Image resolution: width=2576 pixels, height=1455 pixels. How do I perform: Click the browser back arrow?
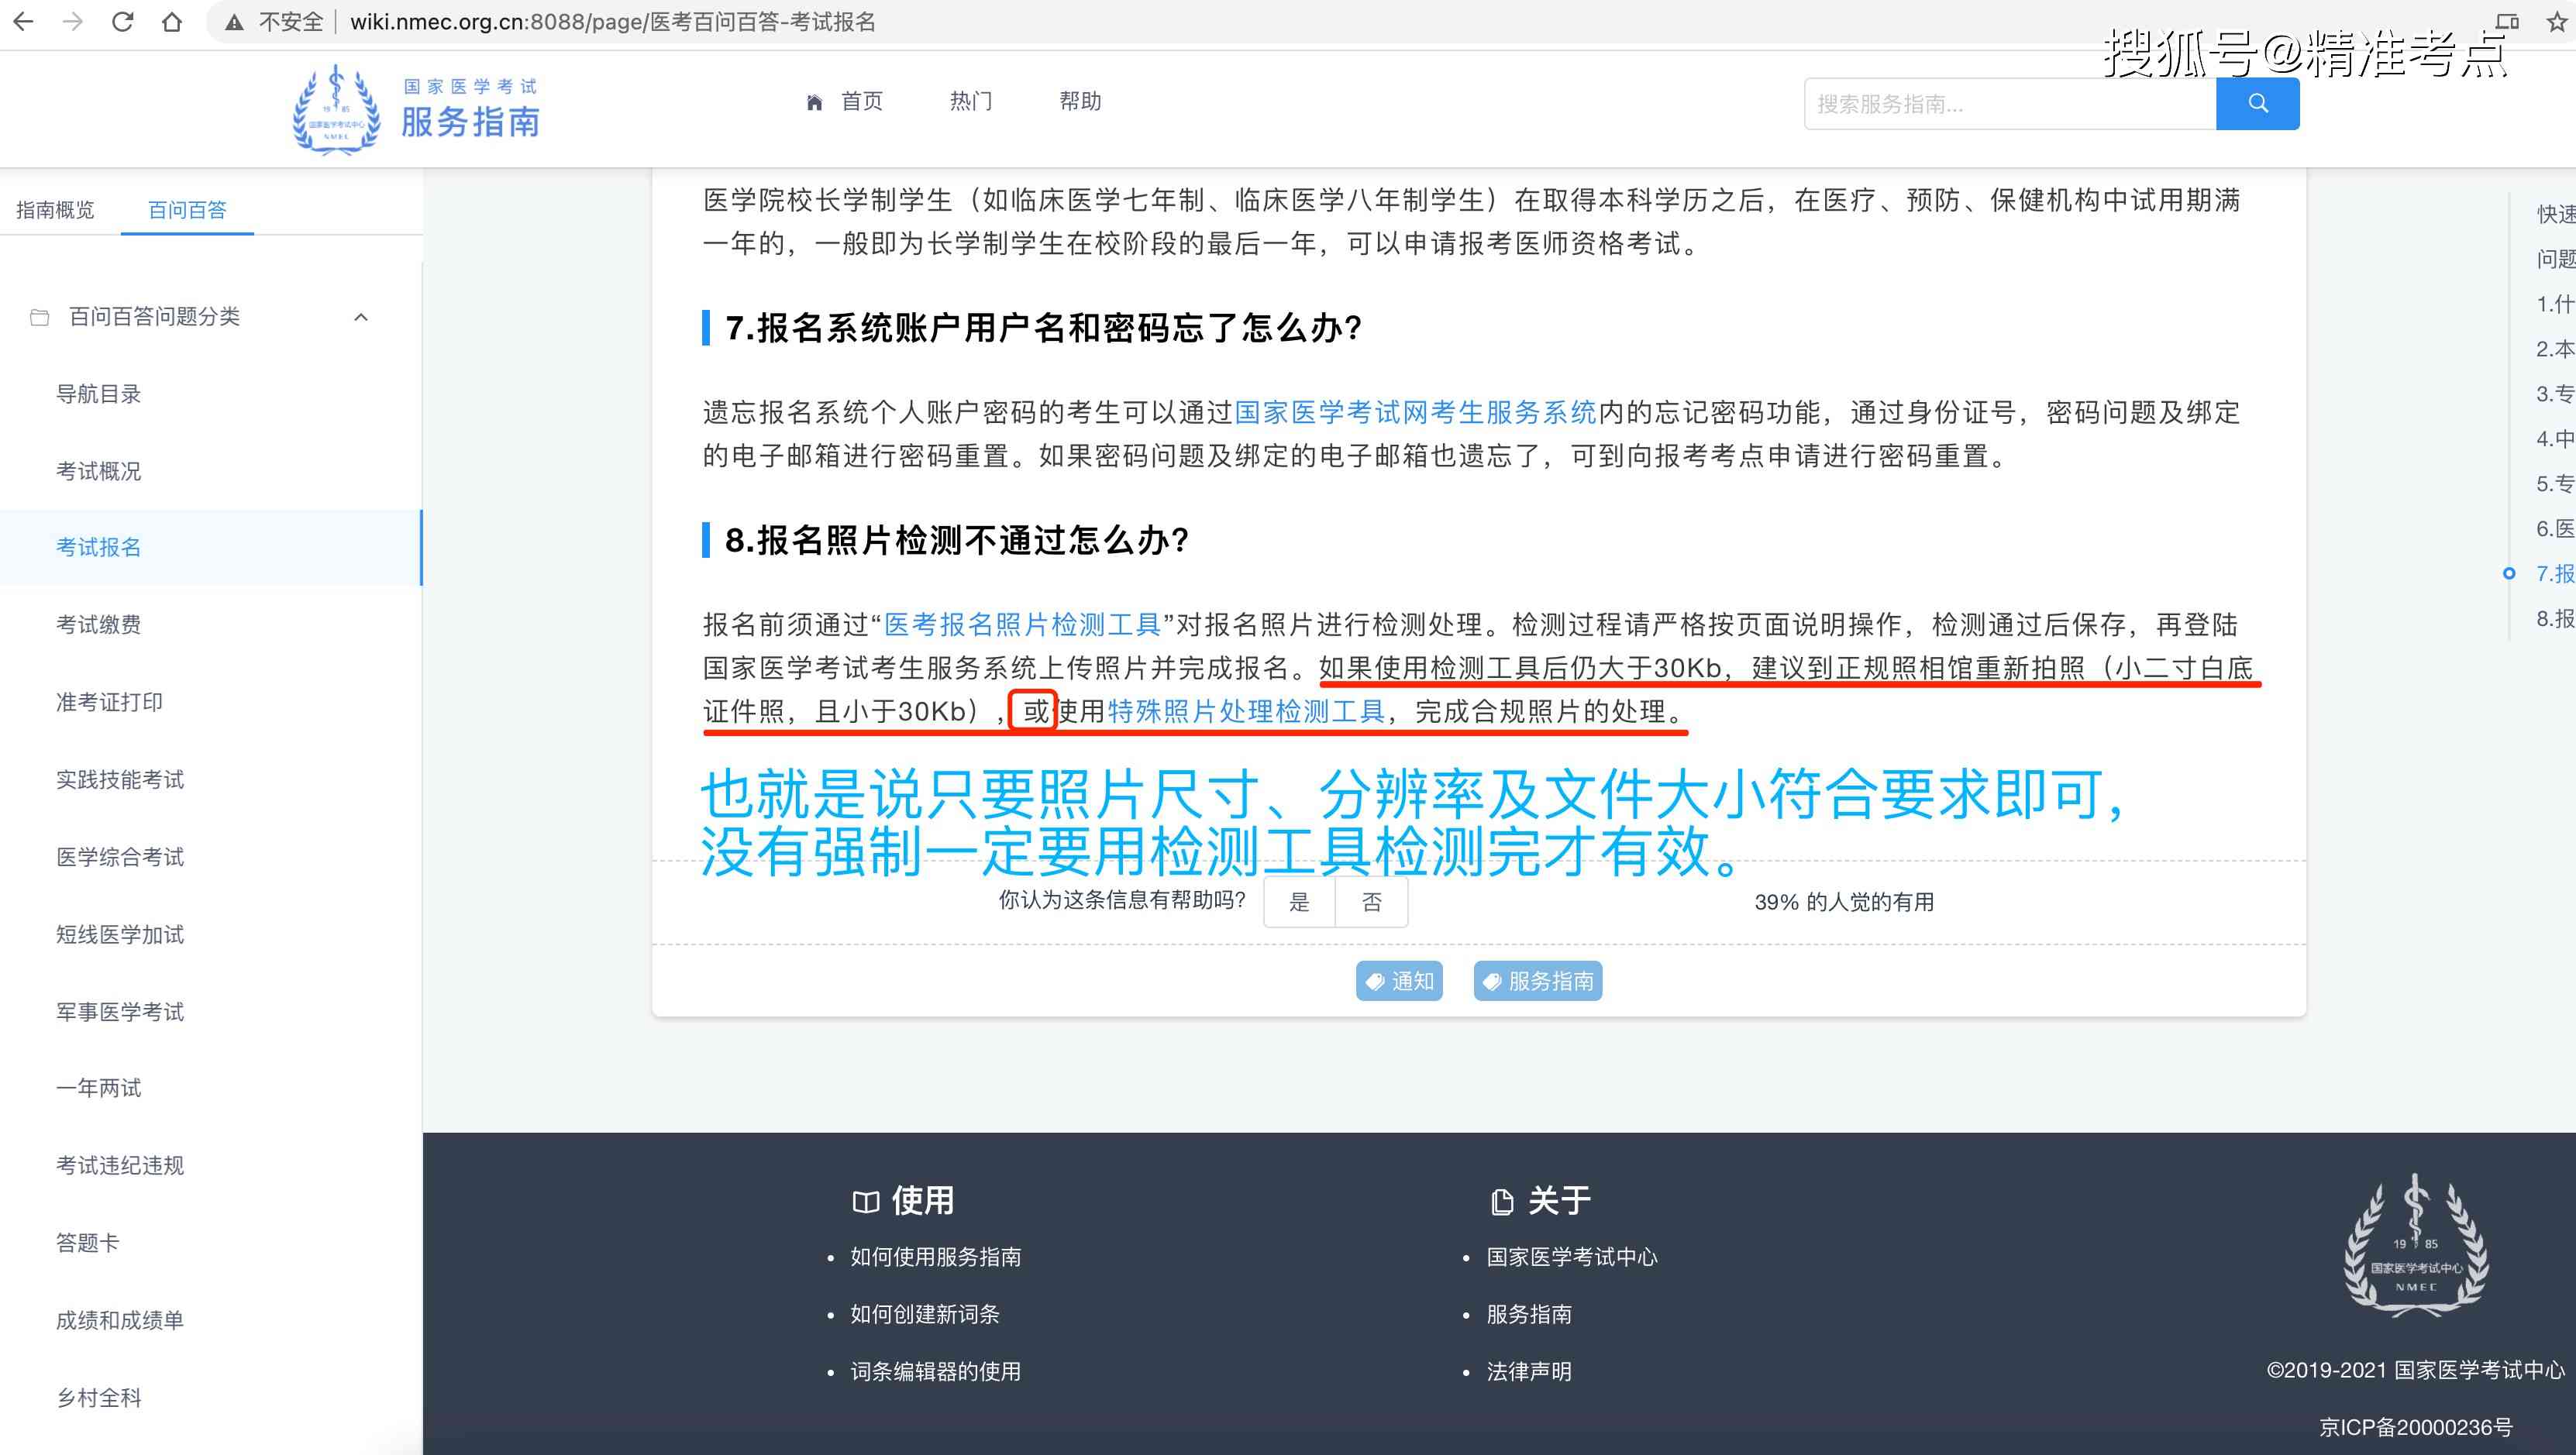(23, 21)
